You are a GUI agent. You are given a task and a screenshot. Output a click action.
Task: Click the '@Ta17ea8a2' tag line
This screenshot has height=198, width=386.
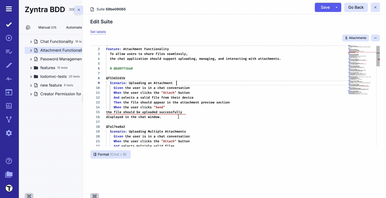point(115,127)
